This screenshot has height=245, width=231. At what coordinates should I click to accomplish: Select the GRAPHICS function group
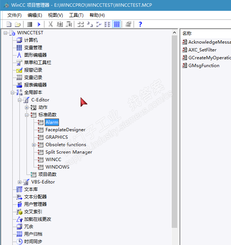click(57, 137)
